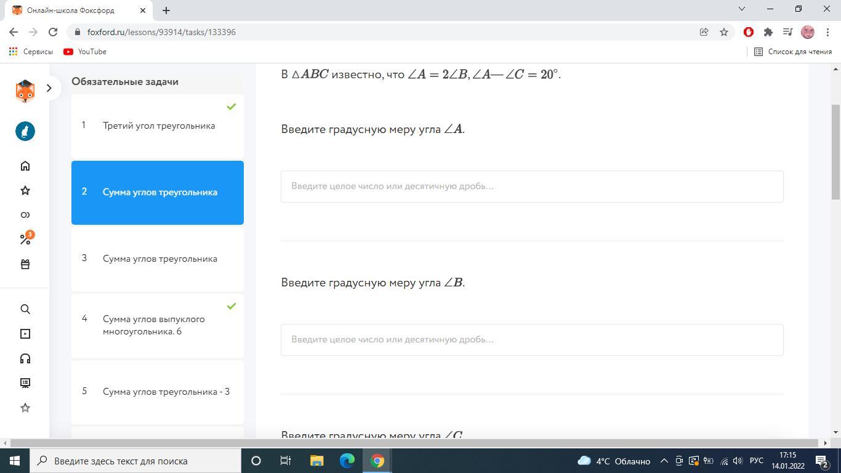Image resolution: width=841 pixels, height=473 pixels.
Task: Click the browser forward arrow
Action: [33, 32]
